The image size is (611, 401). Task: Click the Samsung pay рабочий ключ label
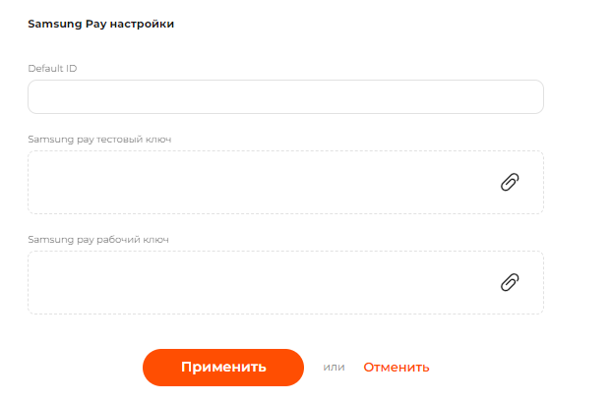(100, 240)
